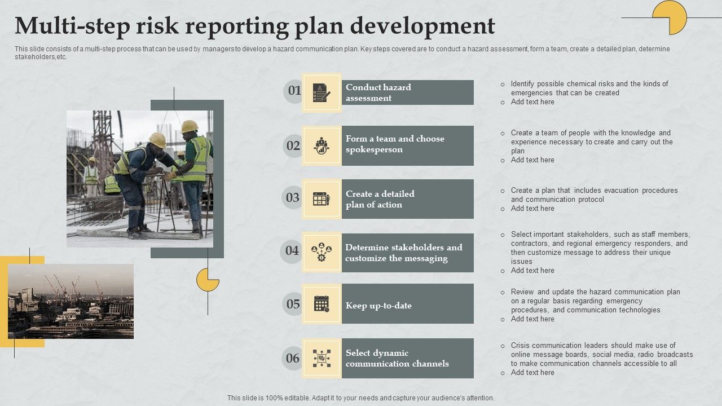Click the calendar grid icon beside Create a detailed plan
722x406 pixels.
[x=322, y=198]
